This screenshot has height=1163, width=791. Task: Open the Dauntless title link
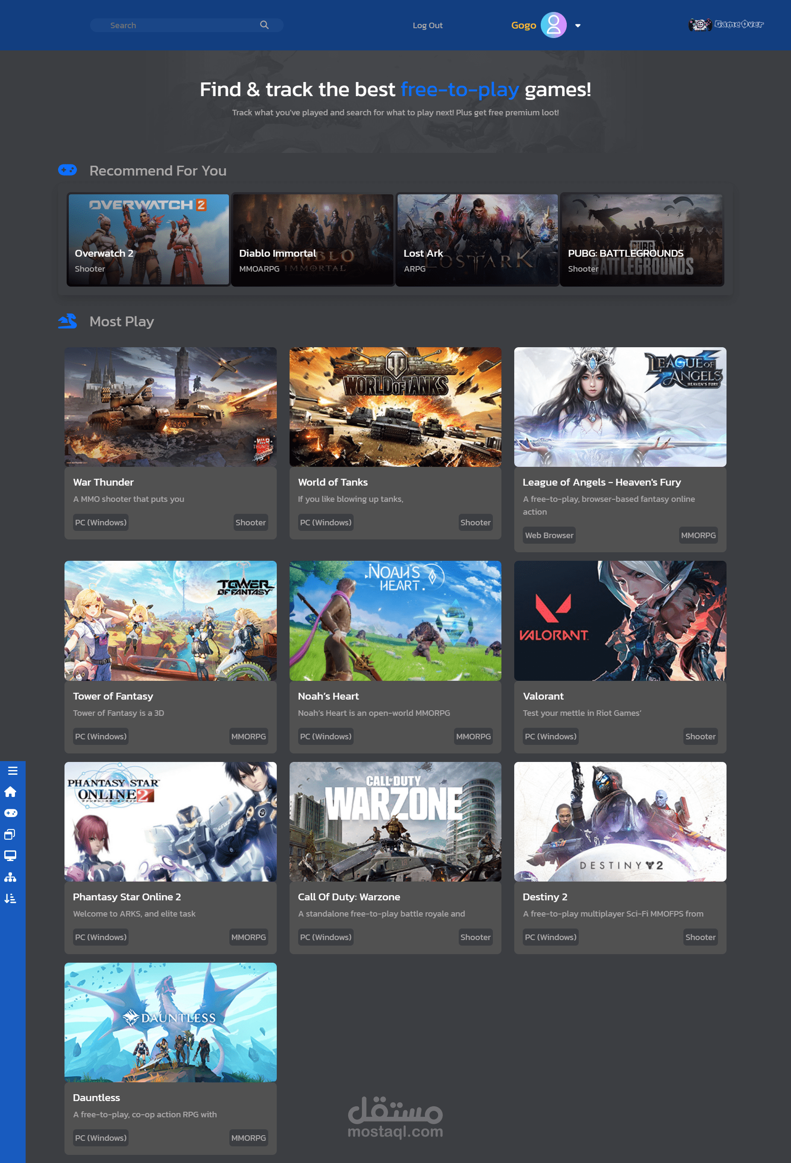pos(96,1098)
